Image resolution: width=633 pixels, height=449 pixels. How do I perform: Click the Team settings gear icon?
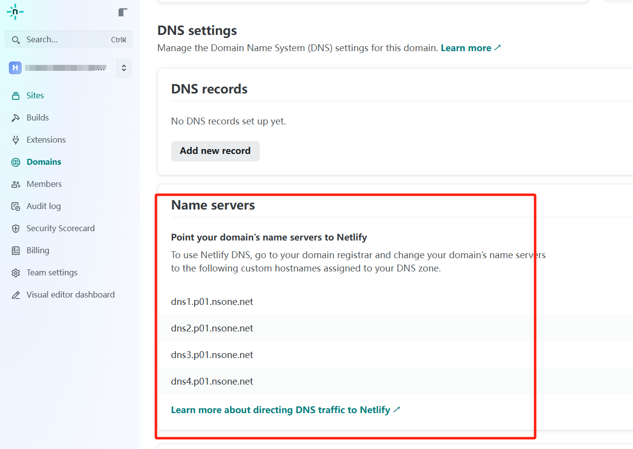click(16, 272)
